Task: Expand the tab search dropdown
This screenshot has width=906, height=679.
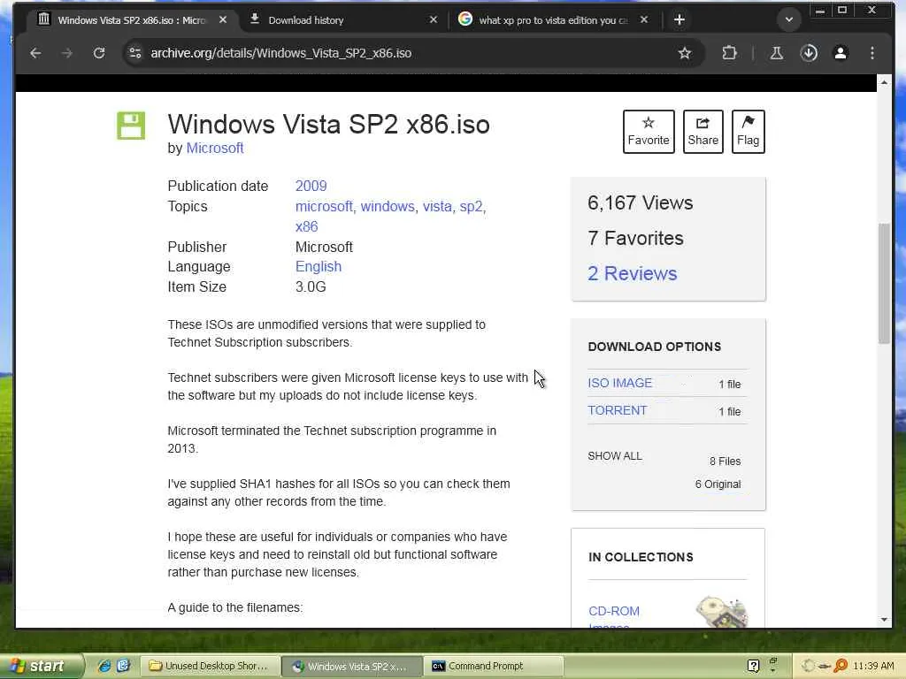Action: (788, 20)
